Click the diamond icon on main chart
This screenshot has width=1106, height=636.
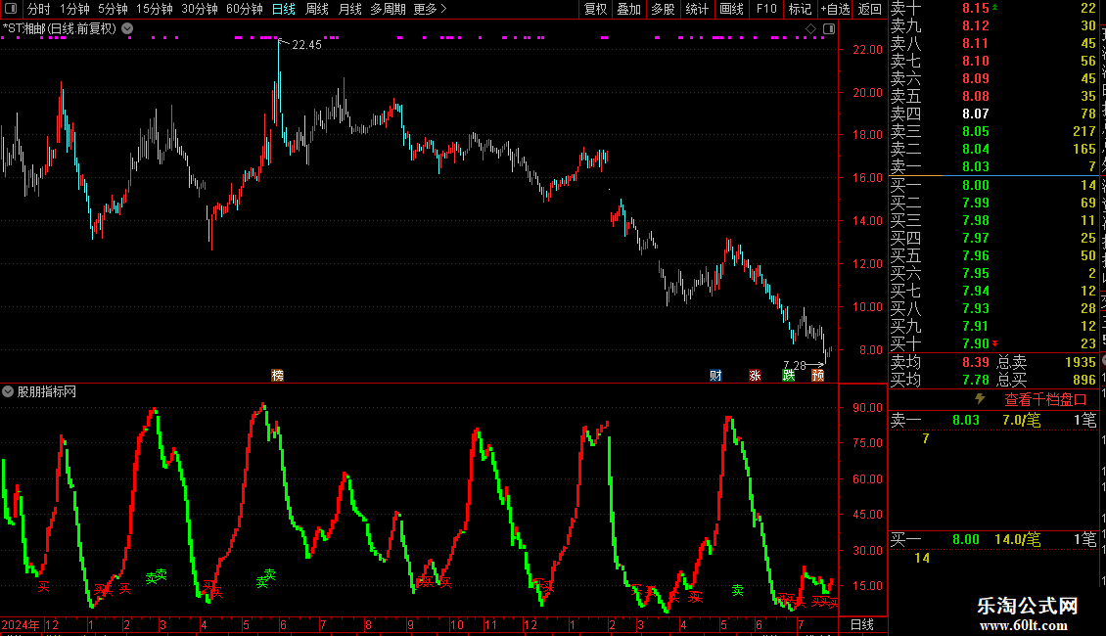coord(810,28)
